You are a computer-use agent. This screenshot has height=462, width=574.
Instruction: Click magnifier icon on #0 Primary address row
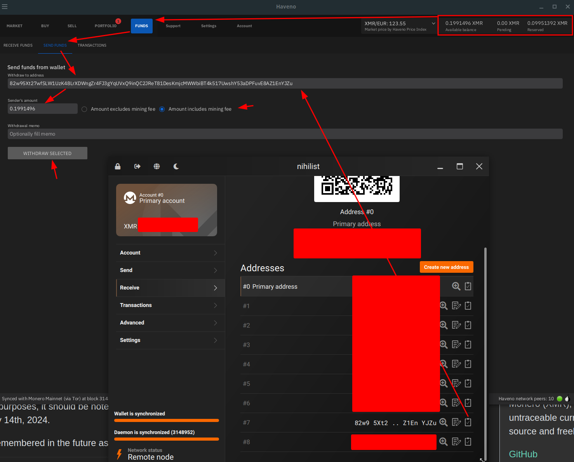[456, 286]
